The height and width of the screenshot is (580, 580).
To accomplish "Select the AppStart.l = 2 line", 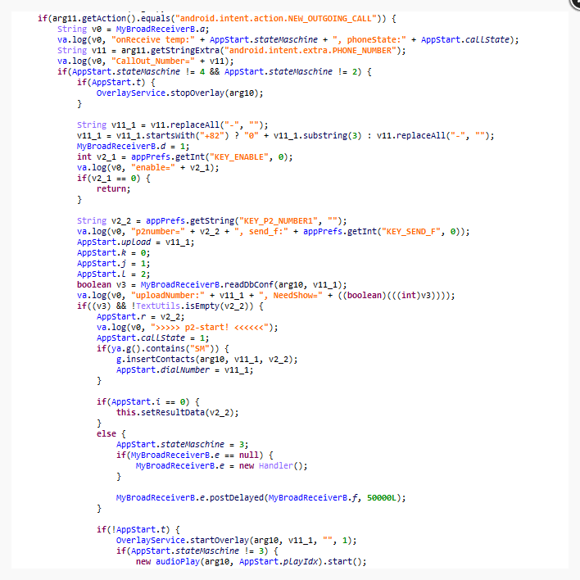I will 113,274.
